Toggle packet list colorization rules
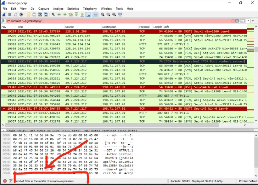 pyautogui.click(x=95, y=14)
